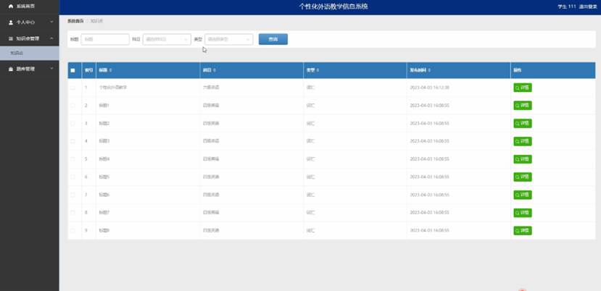The height and width of the screenshot is (291, 601).
Task: Open 详情 for row 2 标题1
Action: (x=523, y=105)
